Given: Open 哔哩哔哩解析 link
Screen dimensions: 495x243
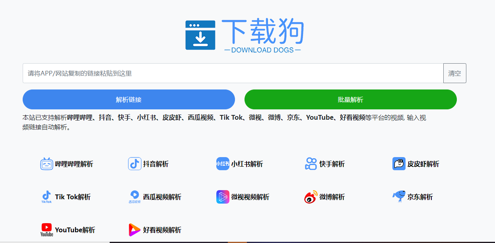Looking at the screenshot, I should click(x=74, y=164).
